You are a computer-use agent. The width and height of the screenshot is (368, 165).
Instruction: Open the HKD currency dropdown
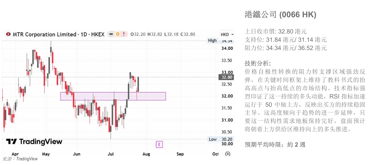(227, 35)
